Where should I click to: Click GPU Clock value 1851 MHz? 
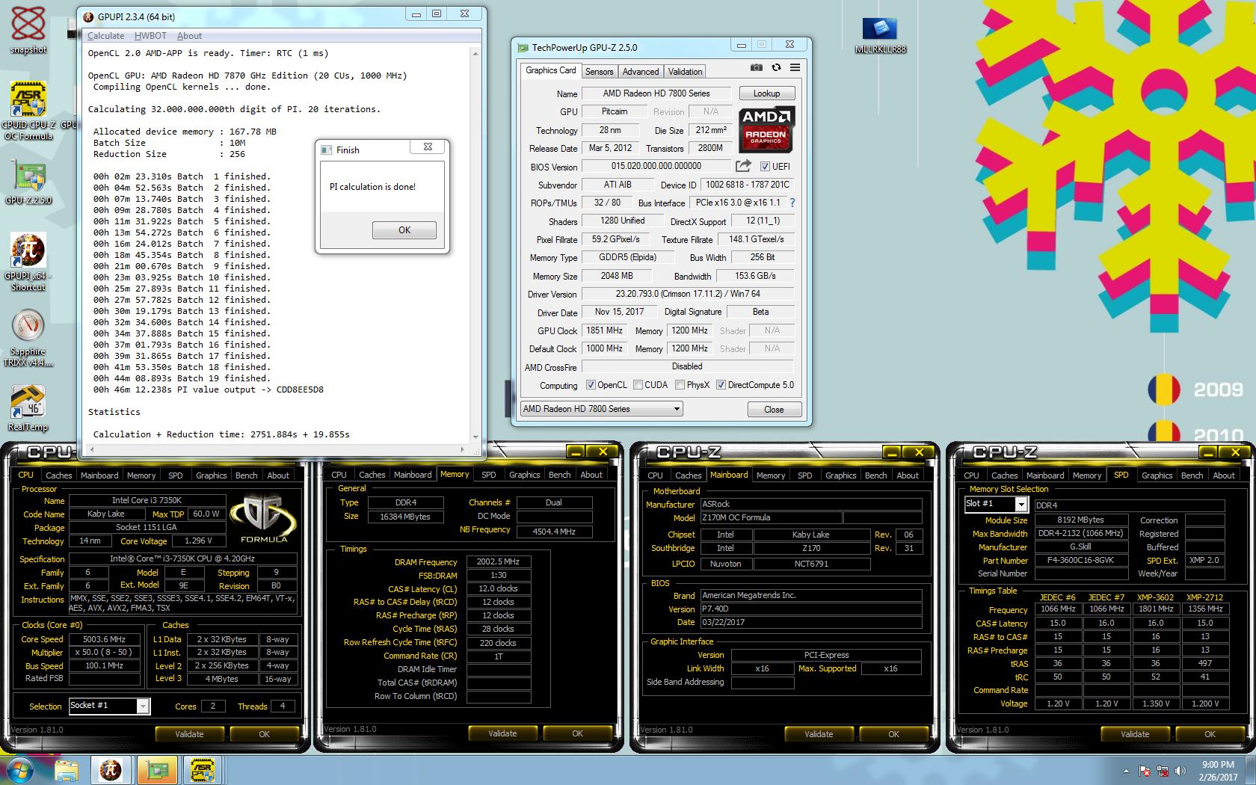coord(604,330)
